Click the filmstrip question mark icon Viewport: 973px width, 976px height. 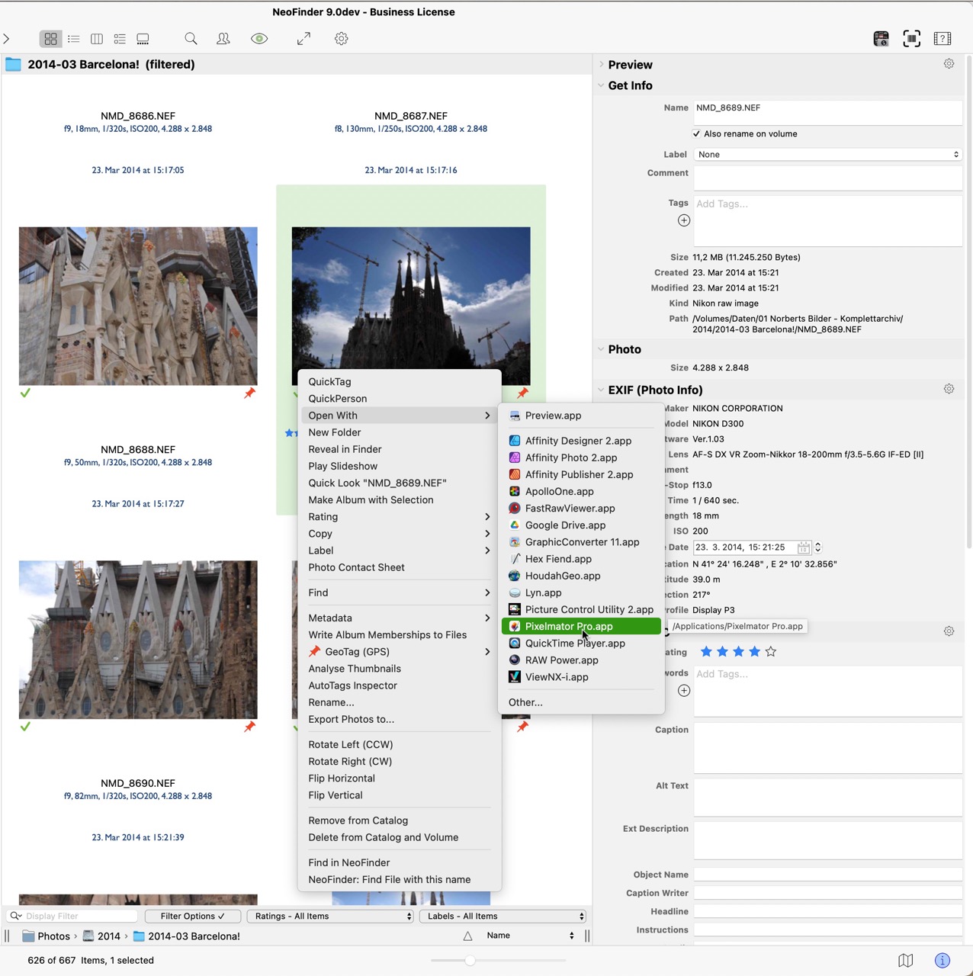(942, 39)
